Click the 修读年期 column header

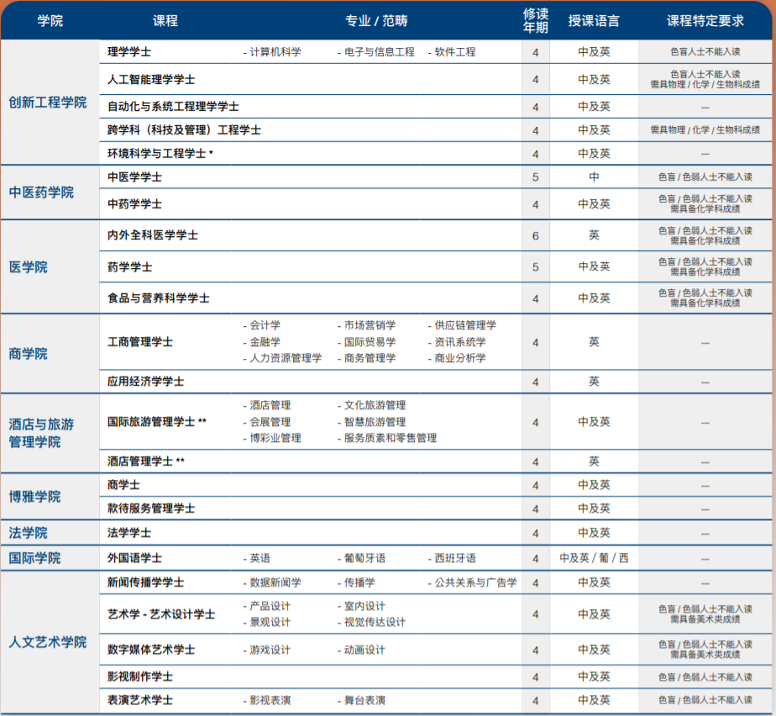tap(536, 21)
